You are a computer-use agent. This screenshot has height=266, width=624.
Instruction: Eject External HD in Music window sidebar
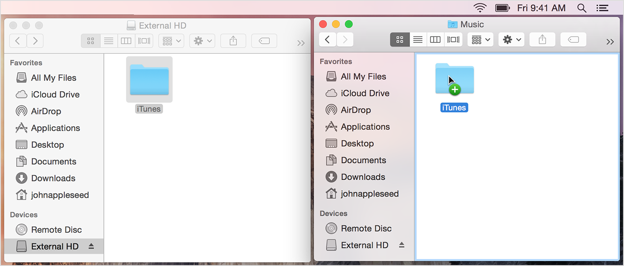pos(401,245)
